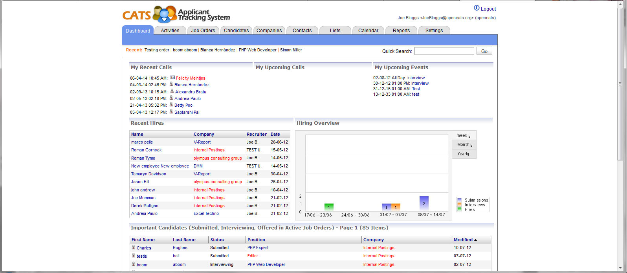Click the CATS logo image
627x273 pixels.
176,15
